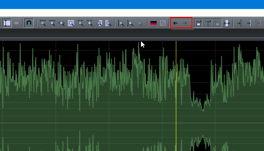264x151 pixels.
Task: Click the swap arrows icon beside the spectrogram
Action: tap(163, 23)
